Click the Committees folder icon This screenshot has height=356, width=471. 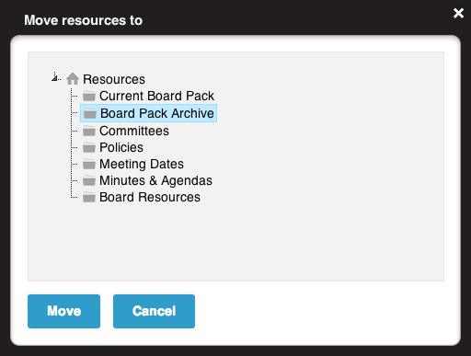(x=89, y=131)
